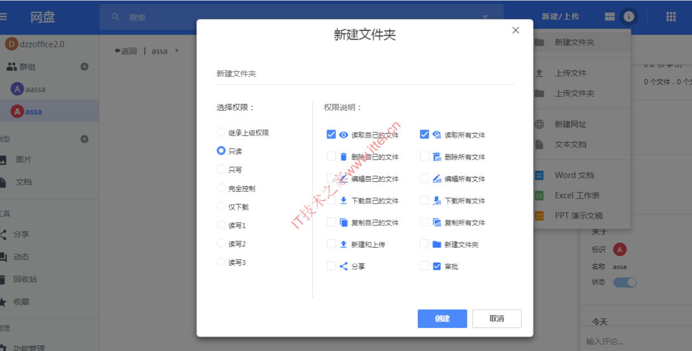
Task: Enable the 删除所有文件 checkbox
Action: tap(425, 157)
